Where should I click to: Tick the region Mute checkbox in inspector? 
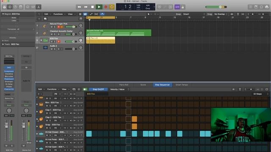(18, 18)
